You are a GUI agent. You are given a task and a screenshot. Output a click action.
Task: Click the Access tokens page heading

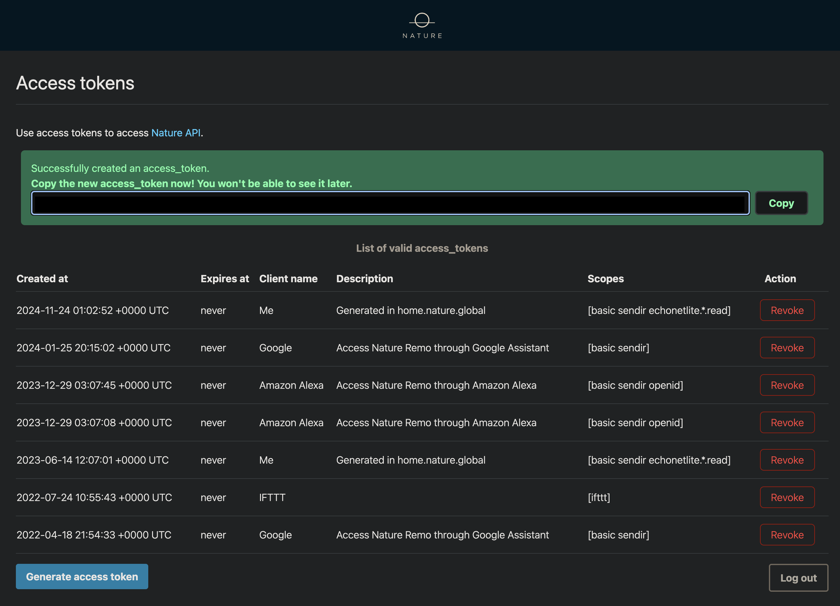coord(75,83)
